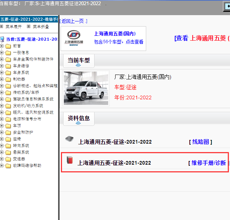Click the folder icon for 转向系统

[x=8, y=146]
